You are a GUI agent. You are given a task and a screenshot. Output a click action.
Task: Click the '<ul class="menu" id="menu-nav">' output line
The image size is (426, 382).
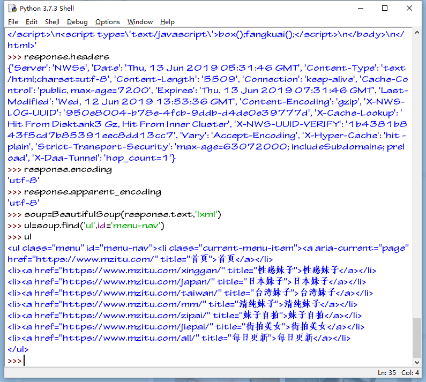pos(81,248)
